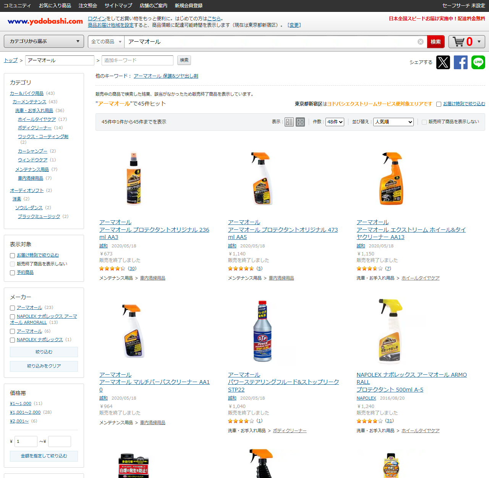
Task: Open お気に入り商品 in the top bar
Action: pos(55,6)
